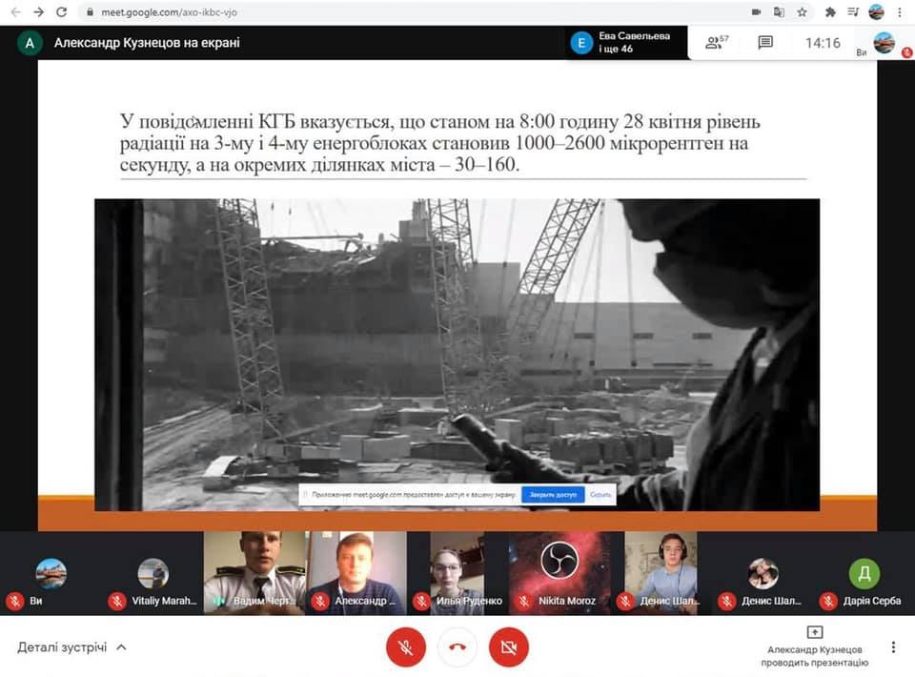This screenshot has height=677, width=915.
Task: Open the meeting chat panel
Action: [764, 42]
